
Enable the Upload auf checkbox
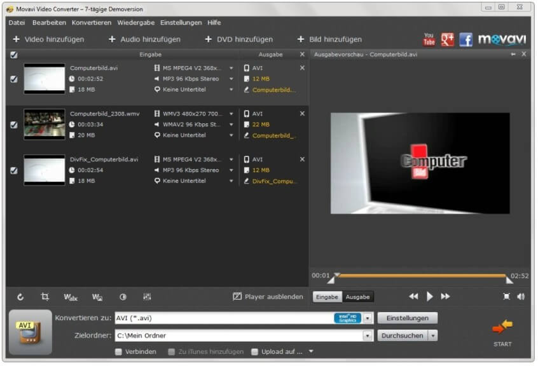[x=254, y=351]
